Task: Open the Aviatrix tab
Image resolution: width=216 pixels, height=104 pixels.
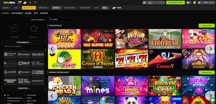Action: (x=44, y=13)
